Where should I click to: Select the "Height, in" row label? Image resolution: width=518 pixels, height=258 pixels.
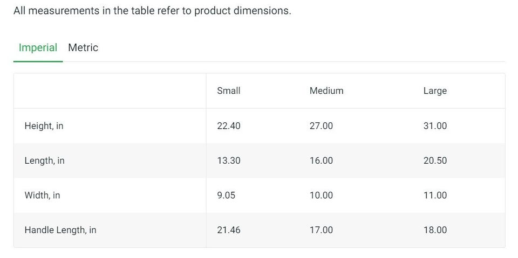tap(44, 125)
